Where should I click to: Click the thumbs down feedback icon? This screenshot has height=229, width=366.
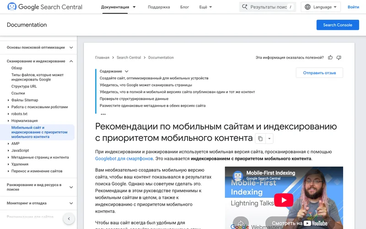click(x=339, y=58)
